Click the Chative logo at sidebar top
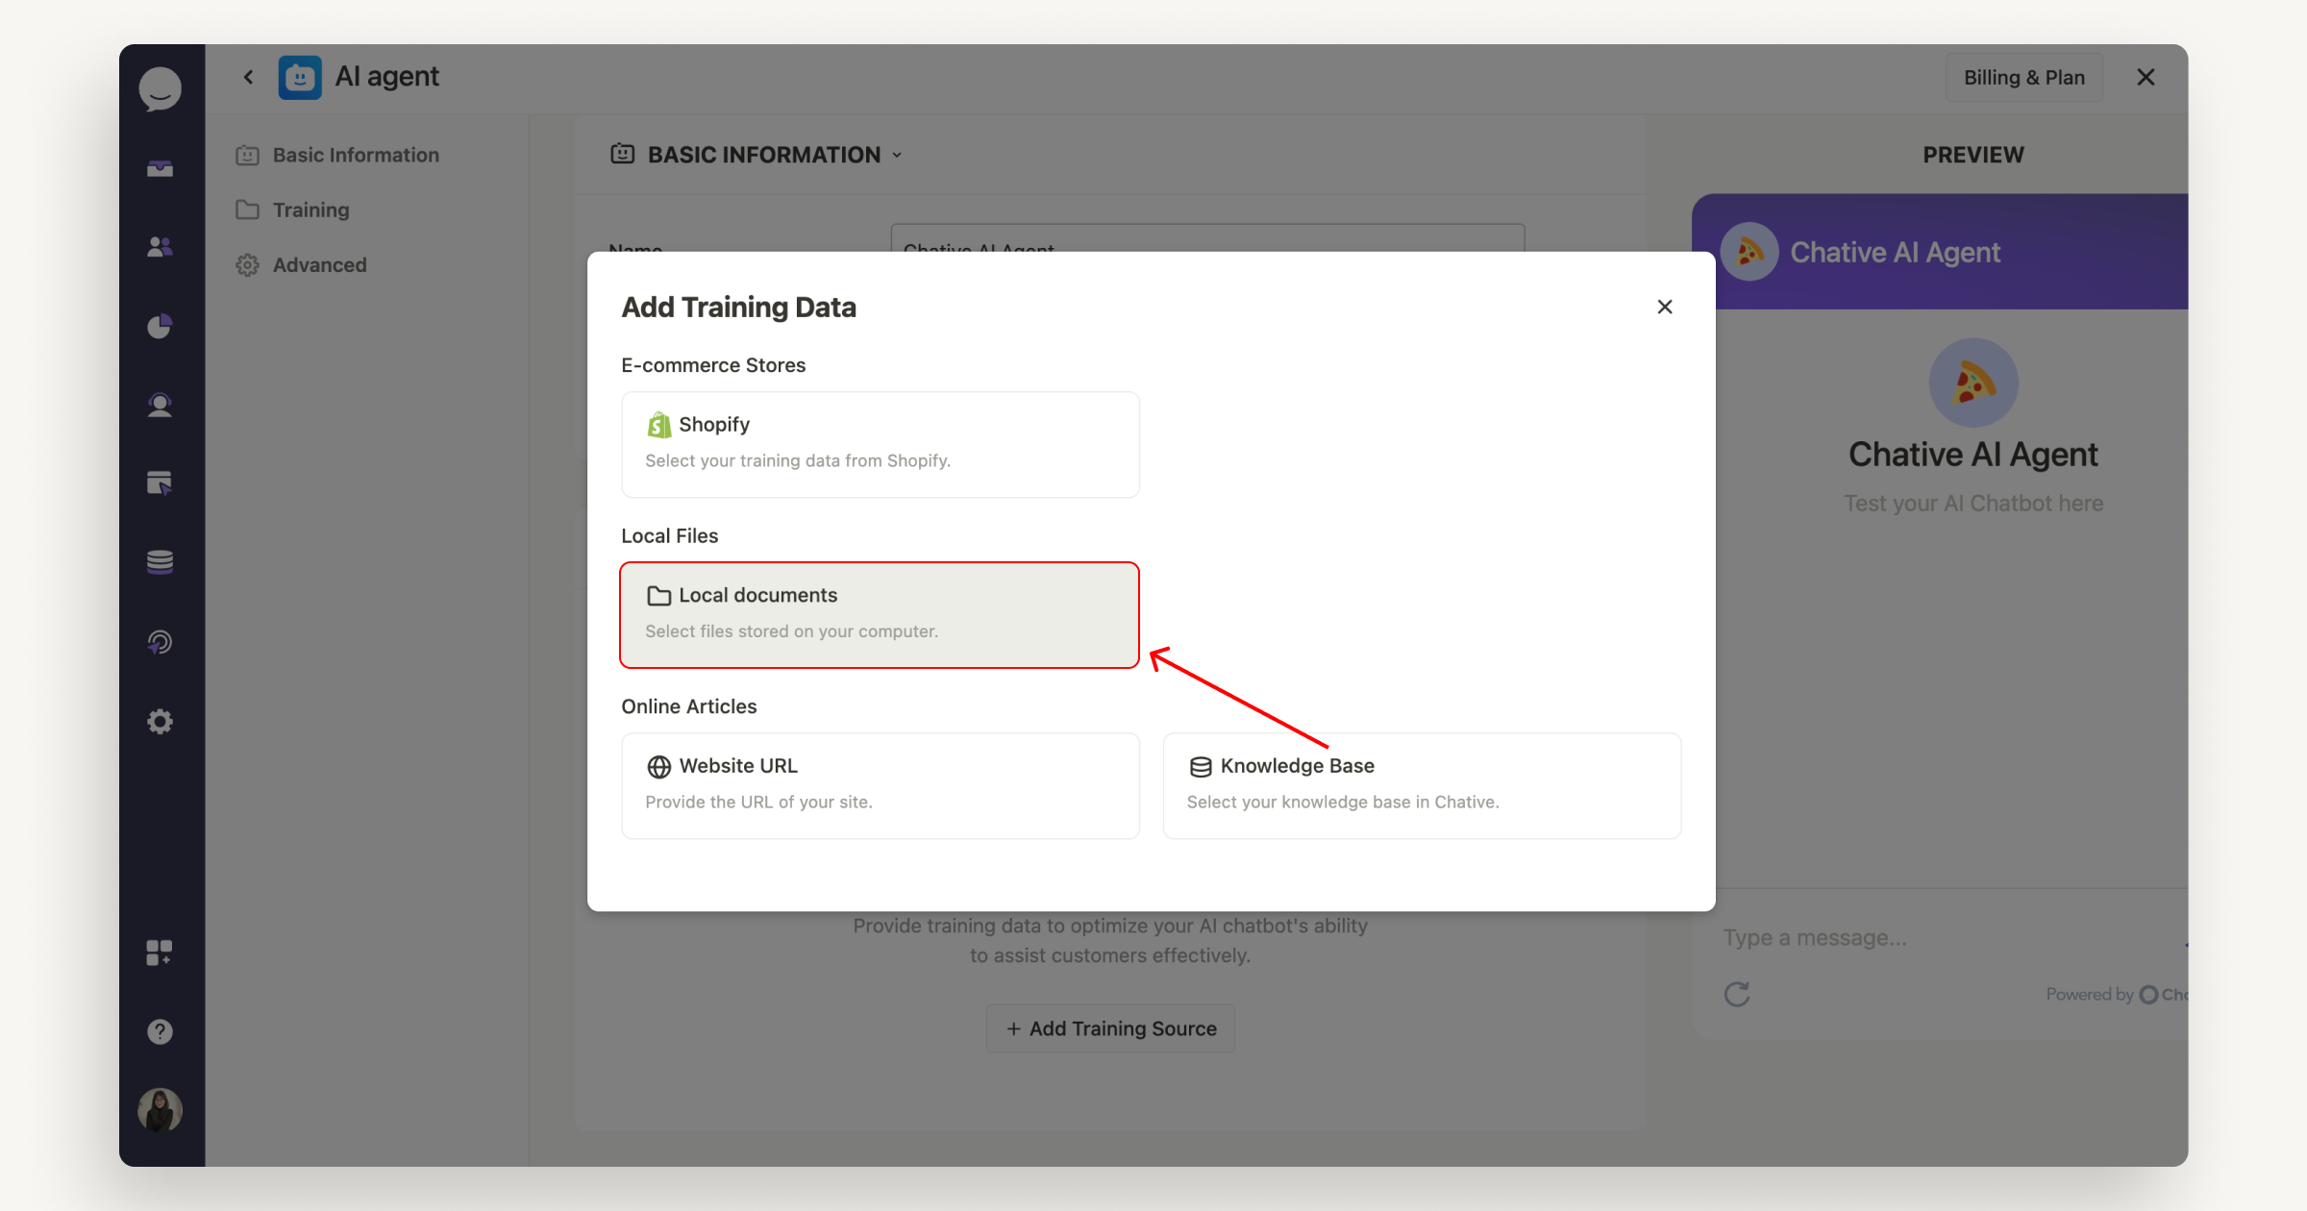 click(160, 88)
